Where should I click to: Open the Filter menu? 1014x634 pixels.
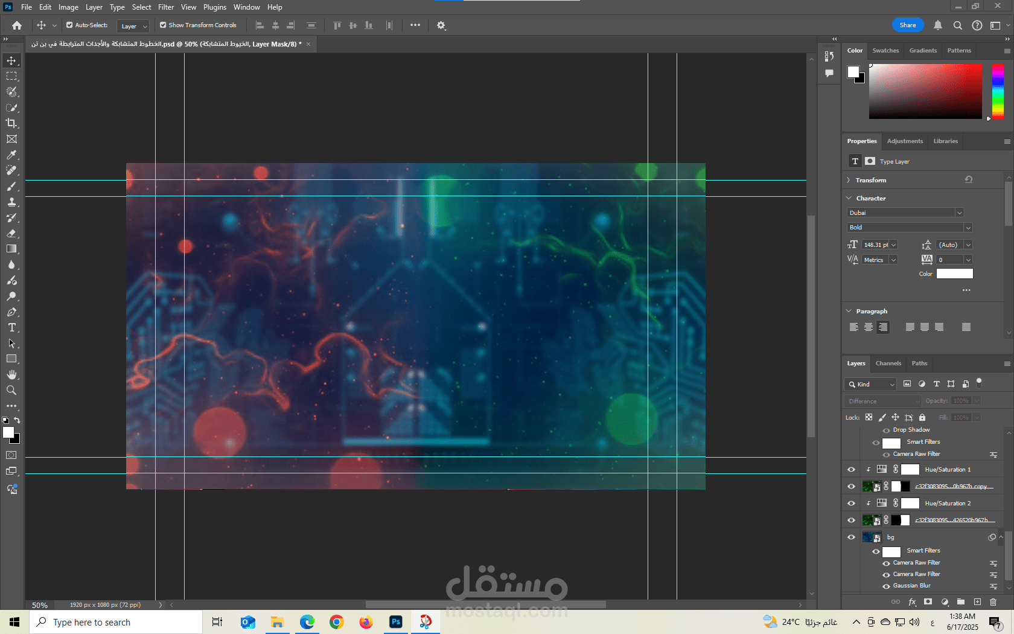pos(166,7)
